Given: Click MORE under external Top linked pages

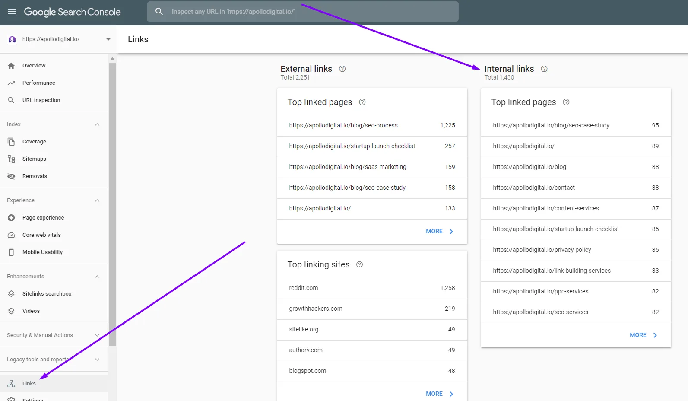Looking at the screenshot, I should (x=440, y=232).
